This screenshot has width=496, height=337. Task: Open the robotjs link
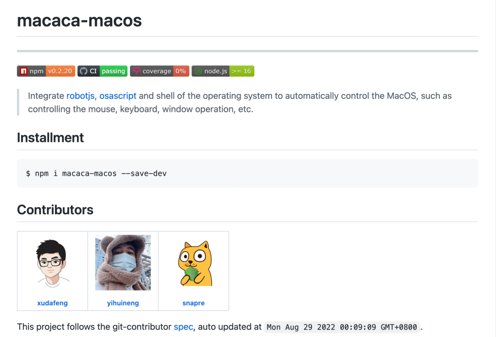[x=80, y=96]
